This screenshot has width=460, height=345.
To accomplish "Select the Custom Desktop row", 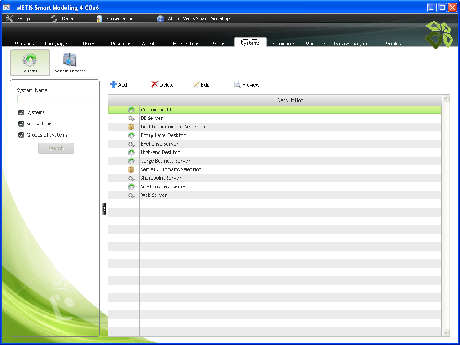I will click(x=274, y=110).
